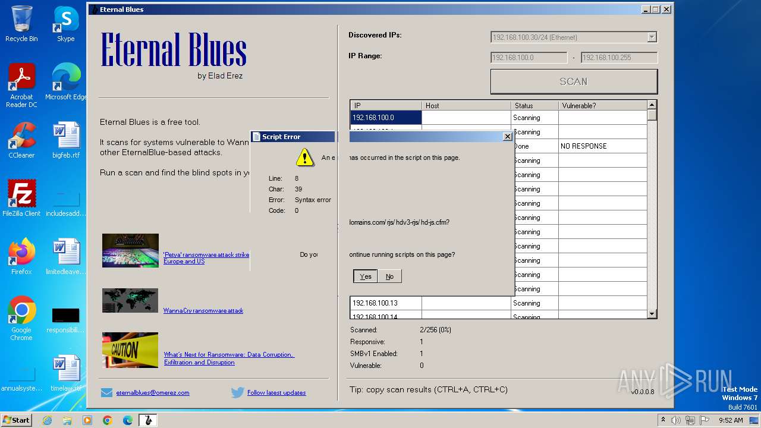Click the Host column header
The height and width of the screenshot is (428, 761).
(467, 105)
